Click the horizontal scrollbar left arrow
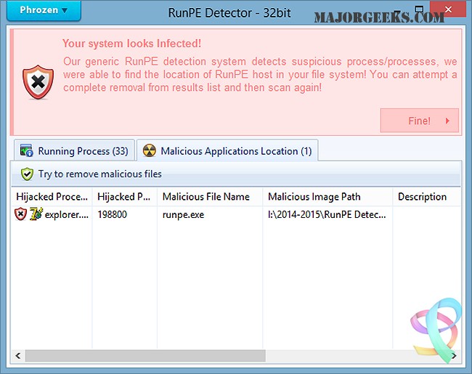This screenshot has width=472, height=374. [18, 356]
